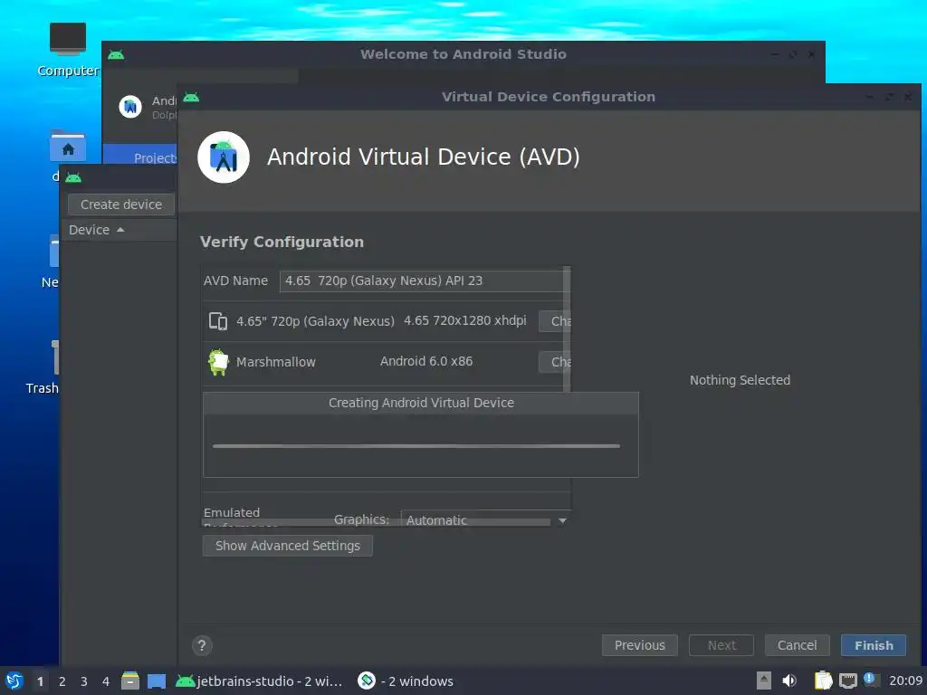The height and width of the screenshot is (695, 927).
Task: Switch to workspace 1
Action: tap(40, 681)
